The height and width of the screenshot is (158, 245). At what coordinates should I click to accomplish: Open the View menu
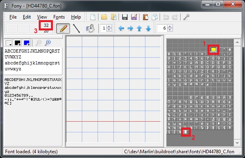tap(42, 17)
